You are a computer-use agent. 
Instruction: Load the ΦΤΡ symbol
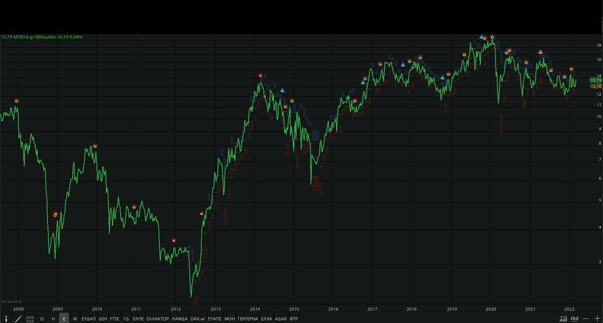[x=294, y=318]
